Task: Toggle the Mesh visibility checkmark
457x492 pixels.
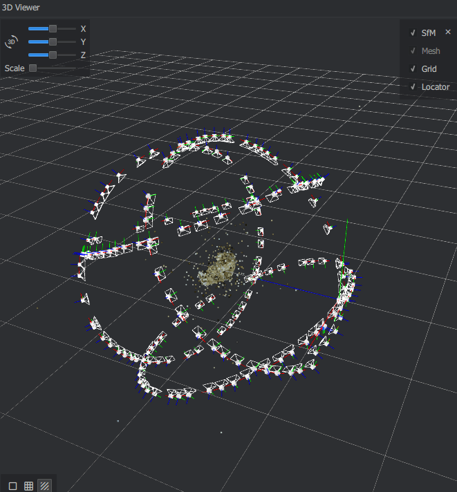Action: 412,51
